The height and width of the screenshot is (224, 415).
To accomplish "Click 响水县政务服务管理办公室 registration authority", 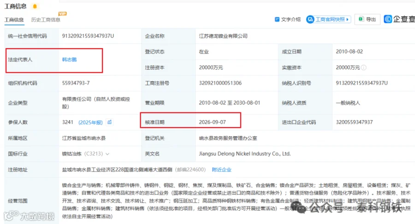I will 228,138.
